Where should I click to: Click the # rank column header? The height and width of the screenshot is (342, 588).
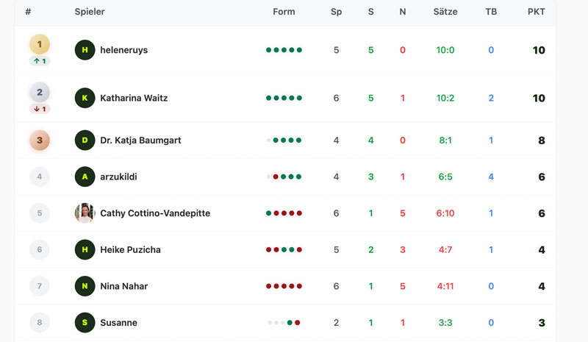click(x=28, y=12)
